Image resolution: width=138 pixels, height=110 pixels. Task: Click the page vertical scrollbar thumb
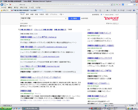137,27
